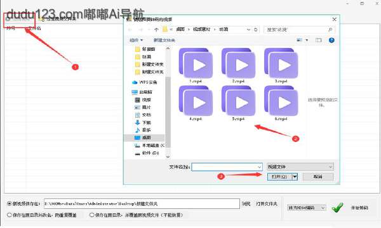Image resolution: width=381 pixels, height=228 pixels.
Task: Click the up-arrow parent folder icon
Action: (156, 30)
